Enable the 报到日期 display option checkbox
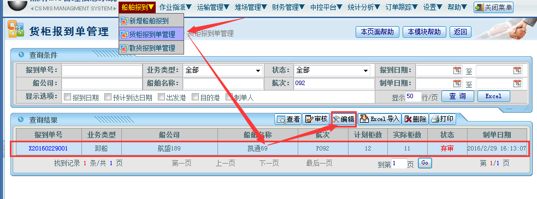The image size is (537, 199). tap(67, 97)
